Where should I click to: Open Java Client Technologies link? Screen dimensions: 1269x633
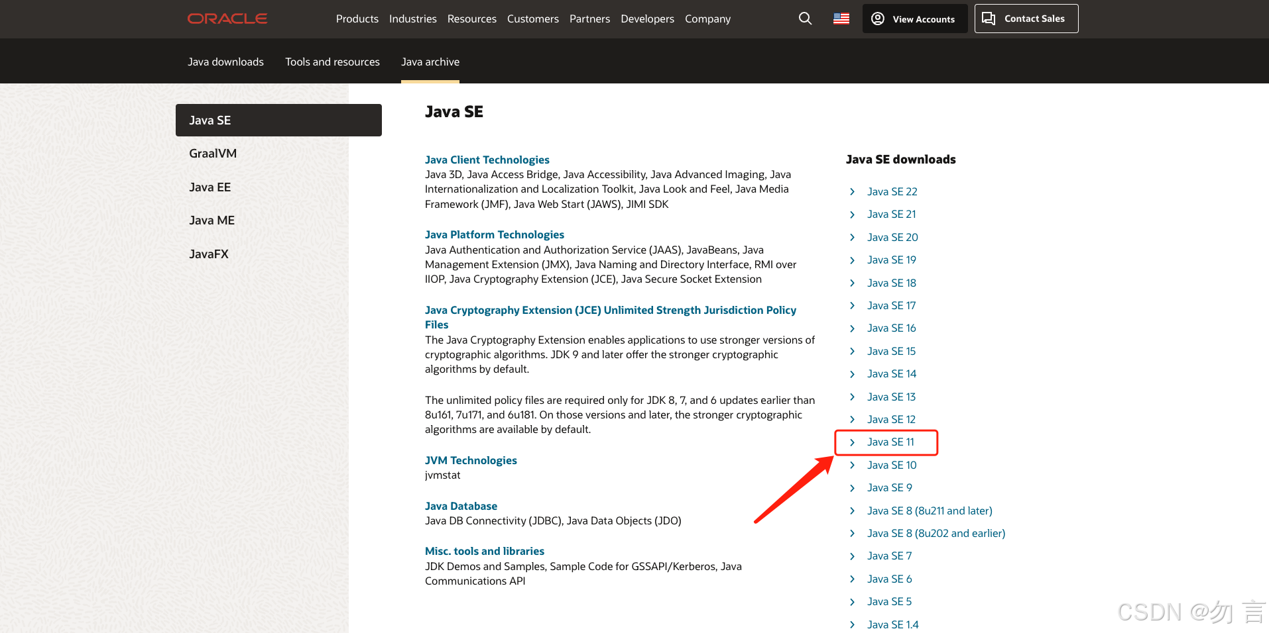click(x=487, y=160)
